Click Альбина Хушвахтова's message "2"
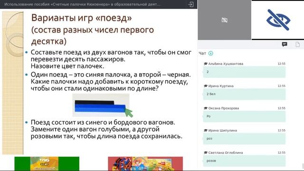This screenshot has height=171, width=304. point(244,72)
